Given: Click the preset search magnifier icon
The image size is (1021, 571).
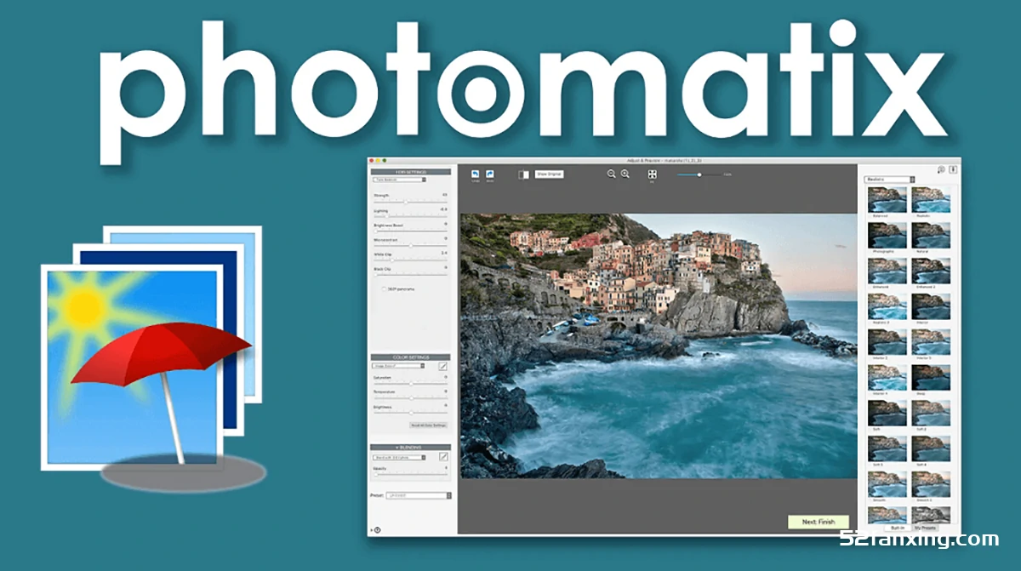Looking at the screenshot, I should point(941,170).
